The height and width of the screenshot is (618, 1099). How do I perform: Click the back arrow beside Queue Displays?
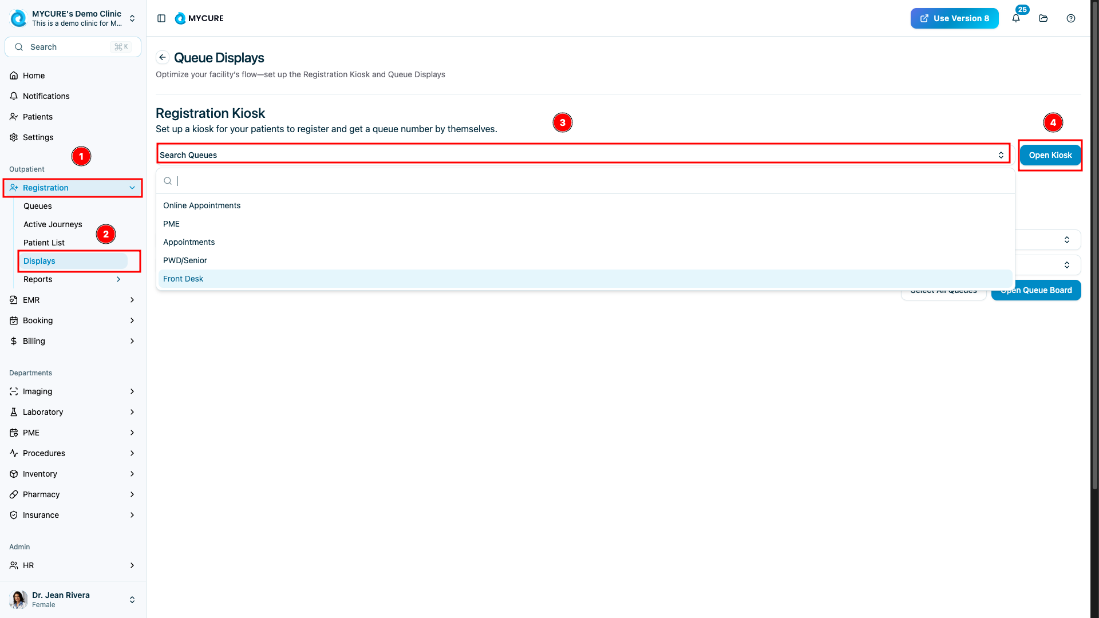(x=163, y=57)
